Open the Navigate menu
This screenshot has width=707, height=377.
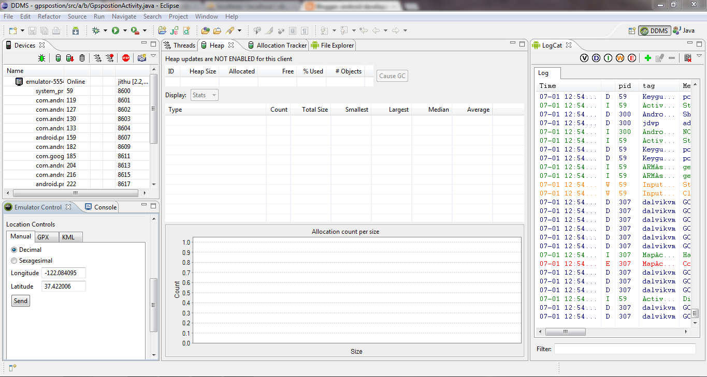(124, 17)
